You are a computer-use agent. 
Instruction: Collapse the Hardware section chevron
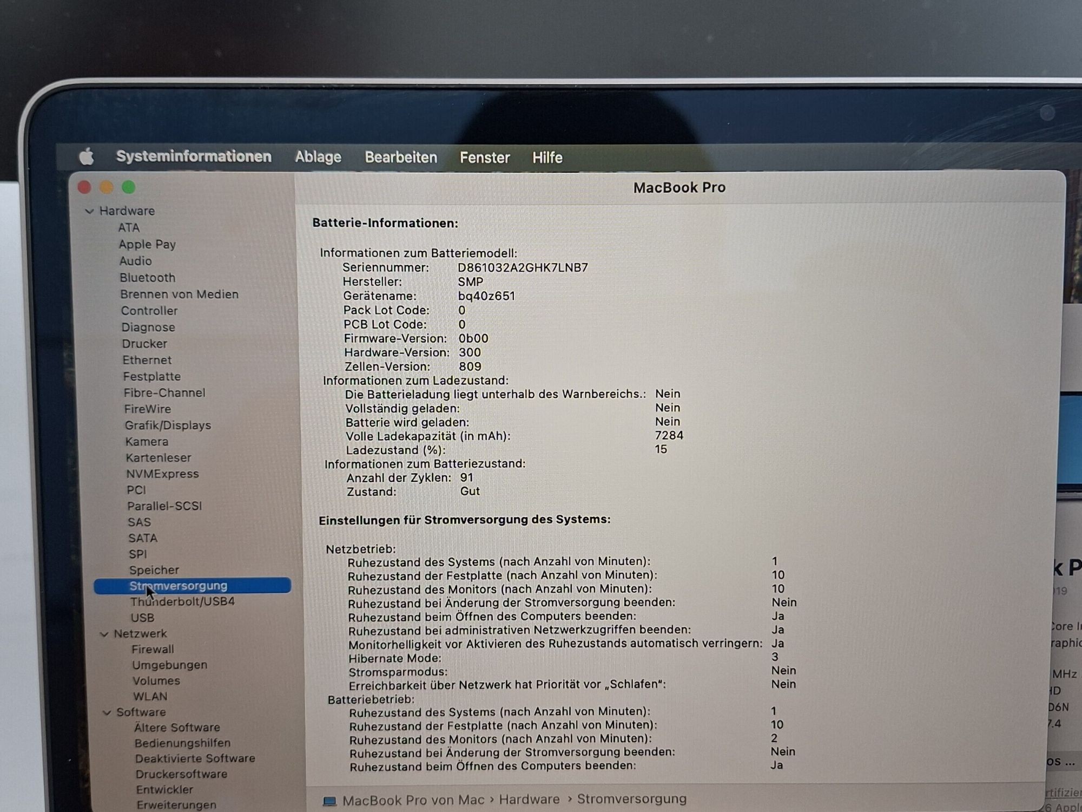(x=90, y=211)
